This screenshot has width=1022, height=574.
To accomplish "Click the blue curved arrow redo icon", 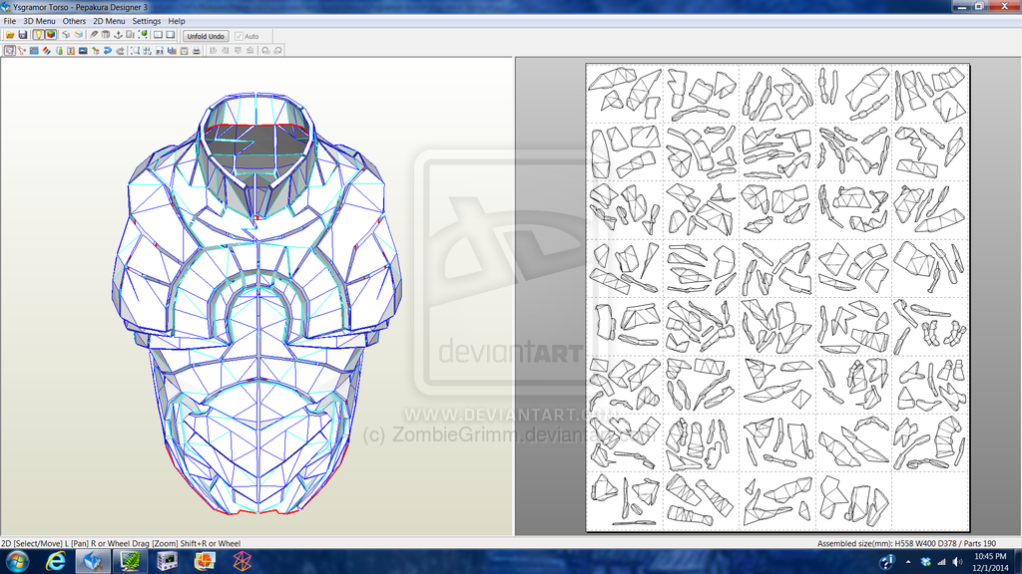I will point(108,50).
